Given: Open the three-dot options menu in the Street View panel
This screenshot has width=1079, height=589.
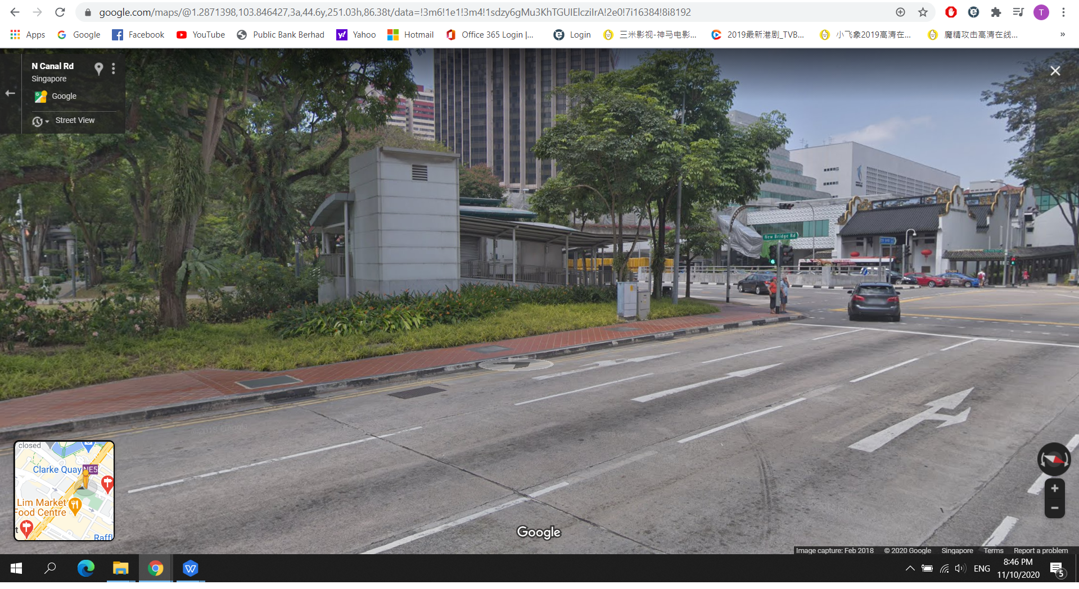Looking at the screenshot, I should (114, 69).
